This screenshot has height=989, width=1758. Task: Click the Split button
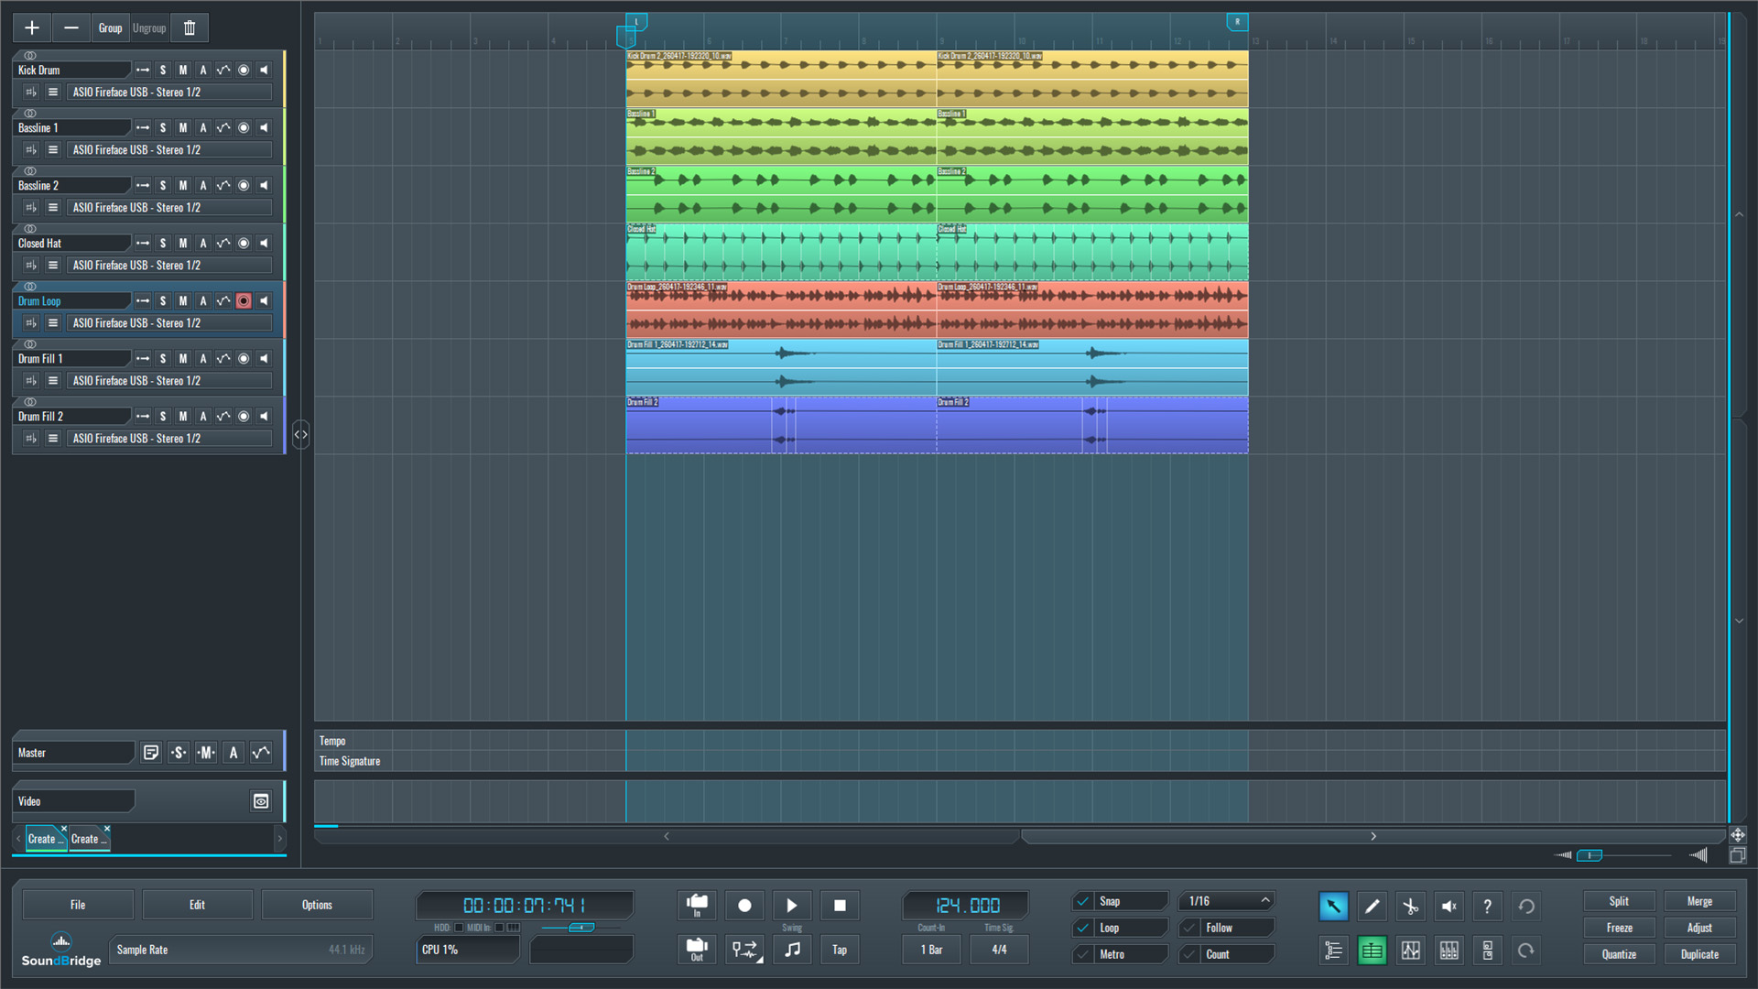tap(1619, 901)
